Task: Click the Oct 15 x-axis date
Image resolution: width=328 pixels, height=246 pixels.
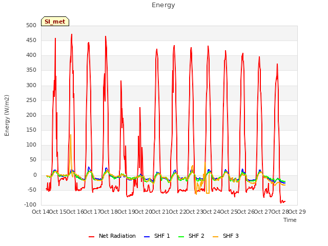Action: click(x=58, y=212)
